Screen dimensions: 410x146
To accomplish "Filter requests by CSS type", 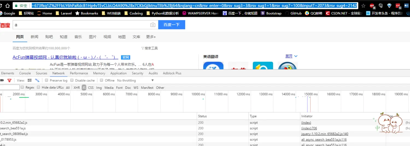I will coord(91,88).
